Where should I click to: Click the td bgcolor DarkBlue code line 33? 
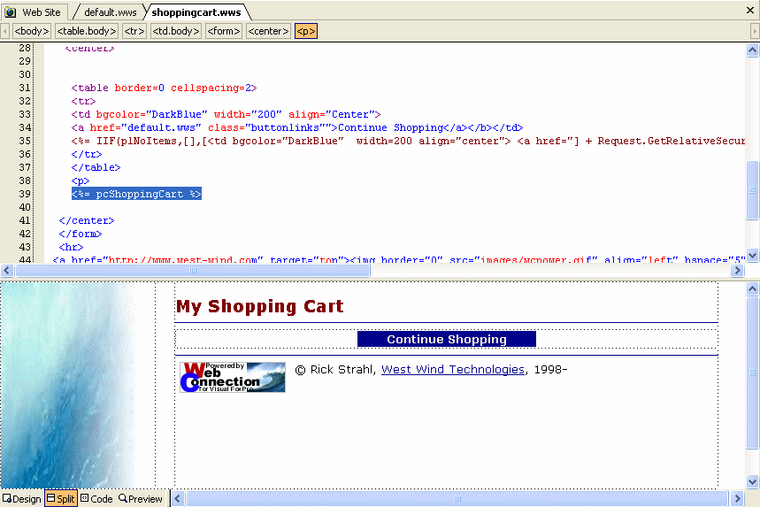click(226, 114)
